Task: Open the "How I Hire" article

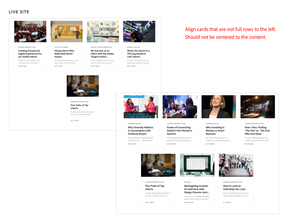Action: tap(257, 130)
